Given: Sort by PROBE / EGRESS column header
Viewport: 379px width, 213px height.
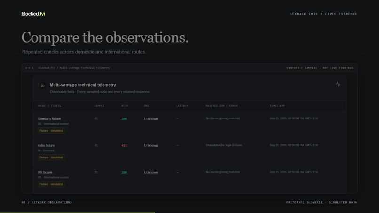Looking at the screenshot, I should click(x=49, y=106).
